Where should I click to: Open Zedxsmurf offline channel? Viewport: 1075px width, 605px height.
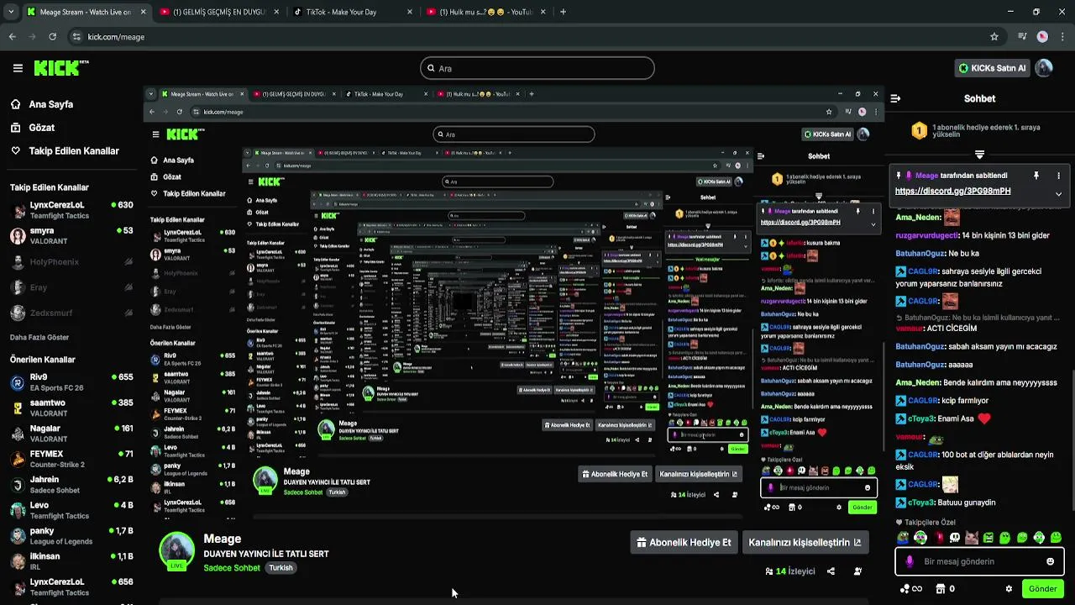(x=71, y=313)
